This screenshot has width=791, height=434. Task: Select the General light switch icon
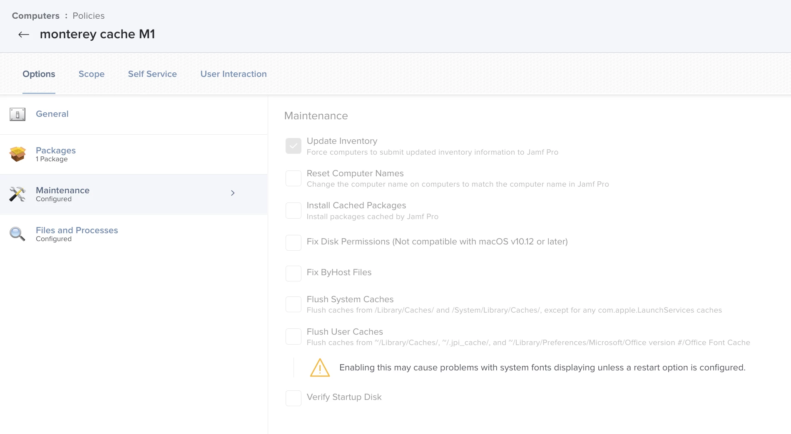(x=17, y=114)
